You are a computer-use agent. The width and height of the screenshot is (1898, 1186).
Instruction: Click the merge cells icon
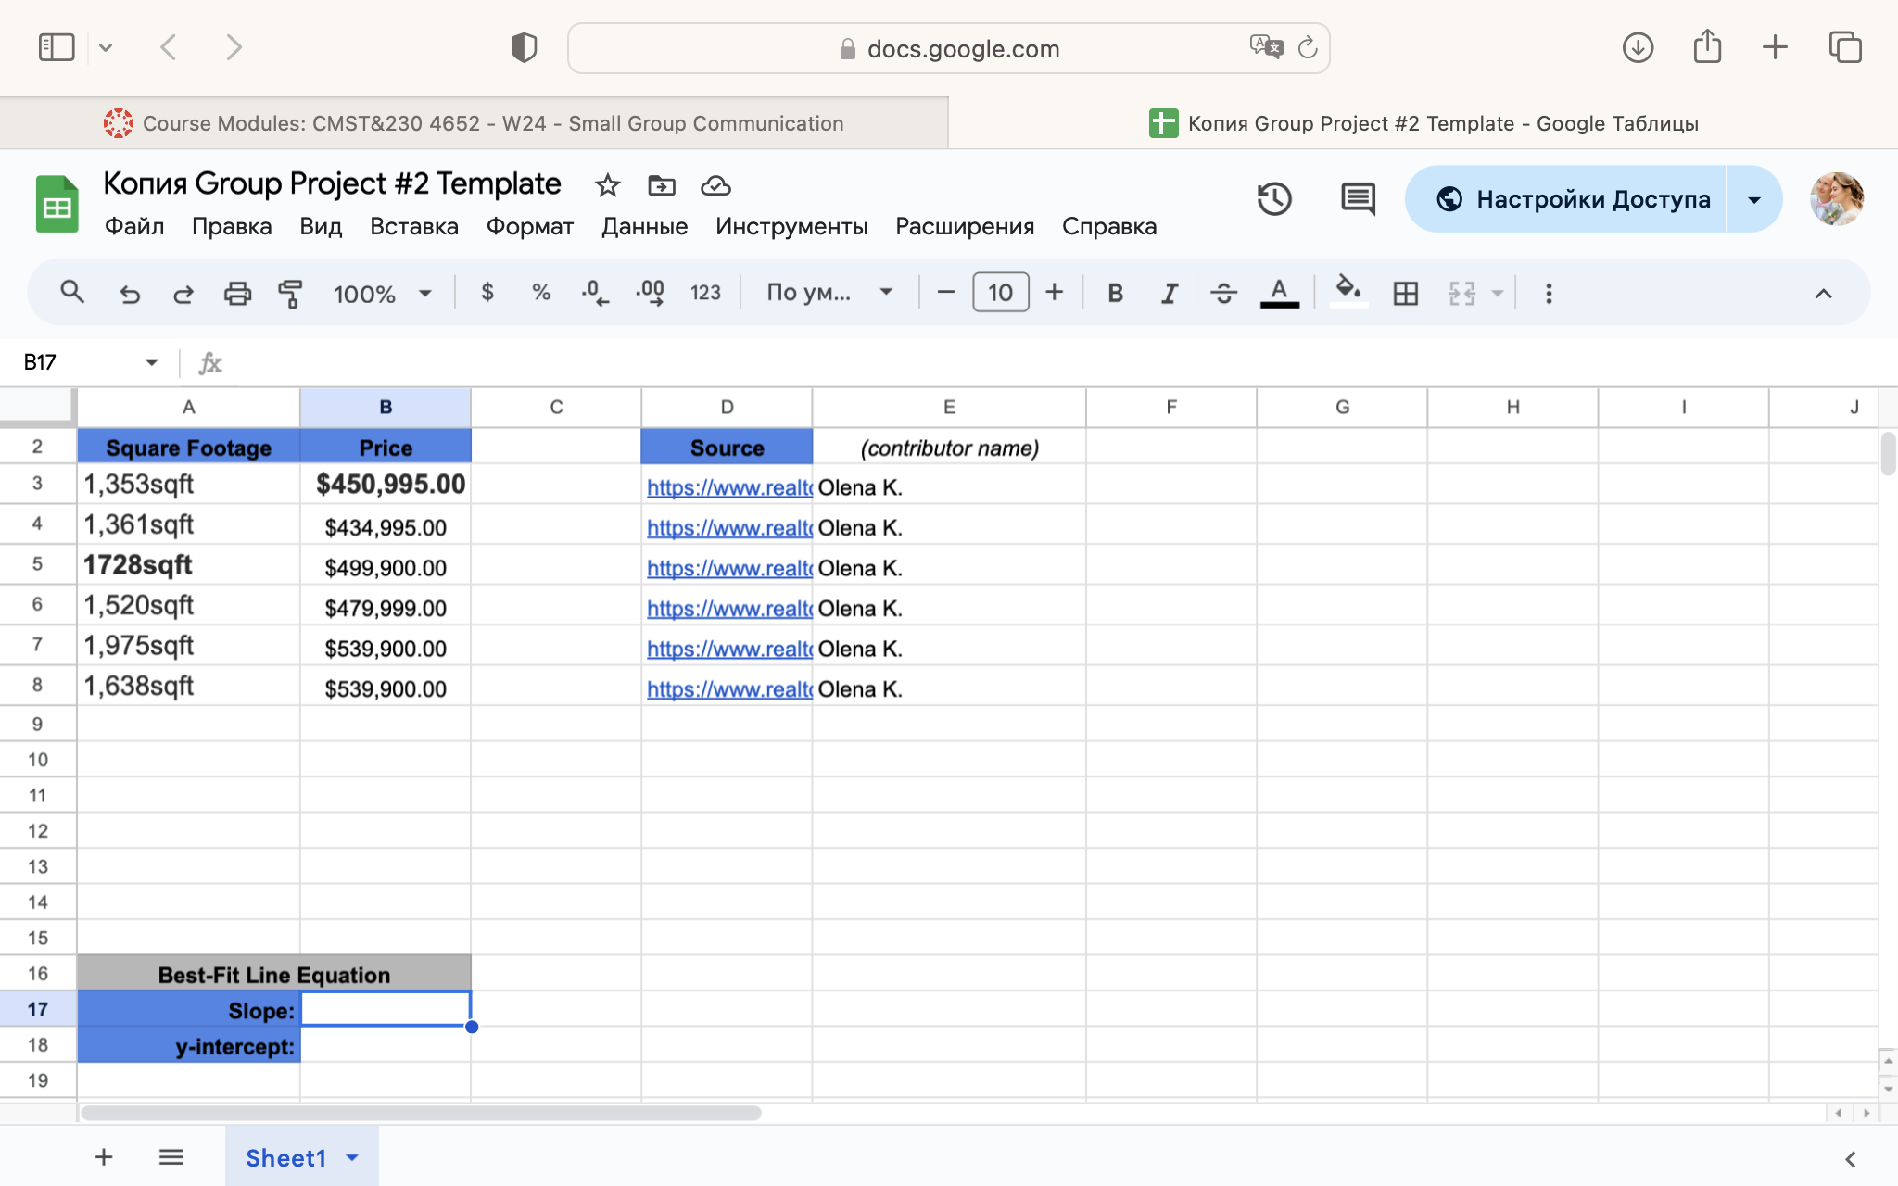click(1461, 294)
